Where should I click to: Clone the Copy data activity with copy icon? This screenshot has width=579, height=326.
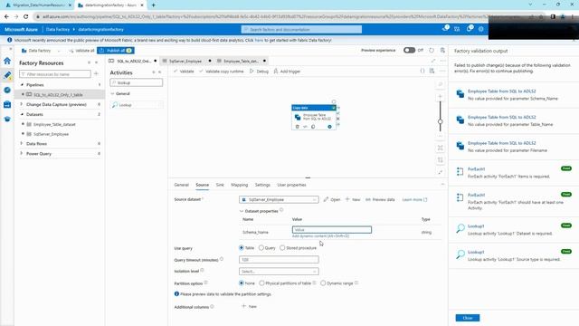(x=313, y=127)
